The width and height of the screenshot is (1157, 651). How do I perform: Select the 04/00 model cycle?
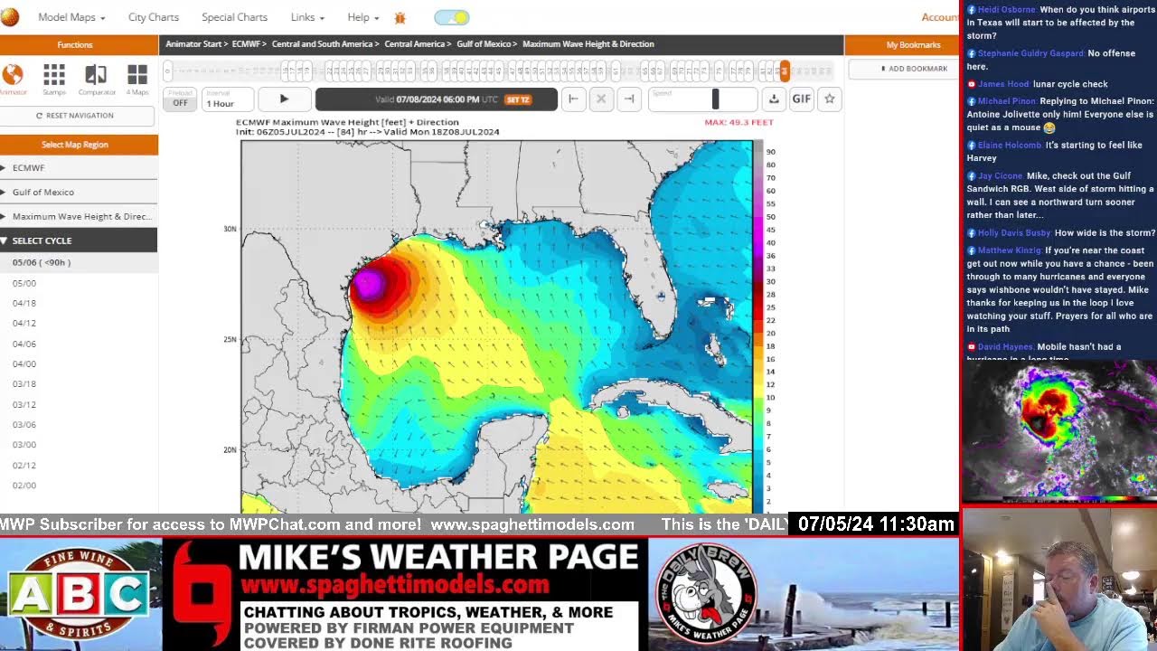click(24, 363)
